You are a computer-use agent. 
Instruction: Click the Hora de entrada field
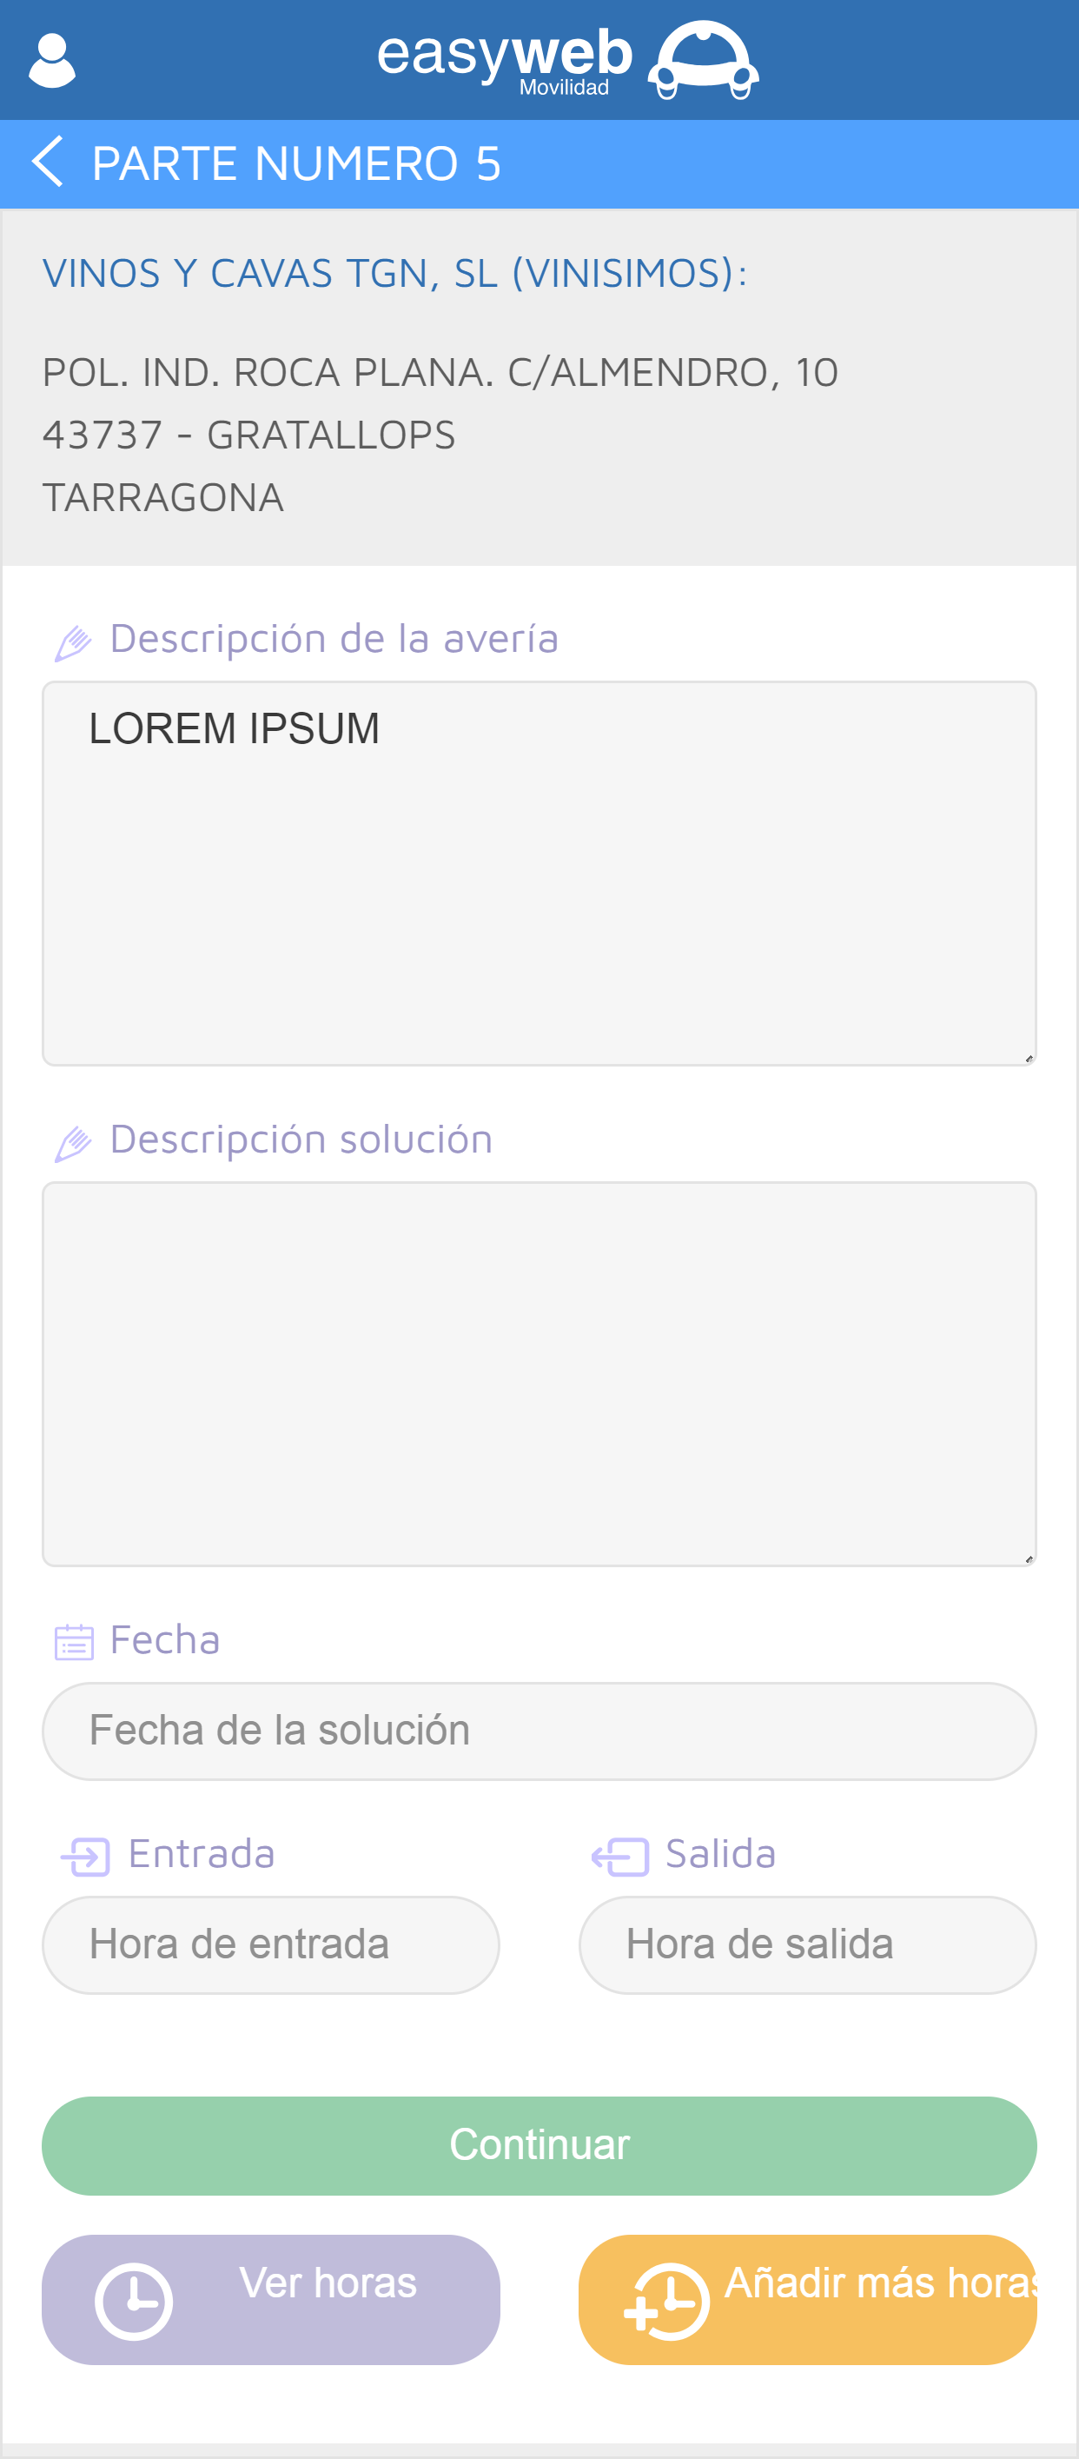click(x=271, y=1944)
